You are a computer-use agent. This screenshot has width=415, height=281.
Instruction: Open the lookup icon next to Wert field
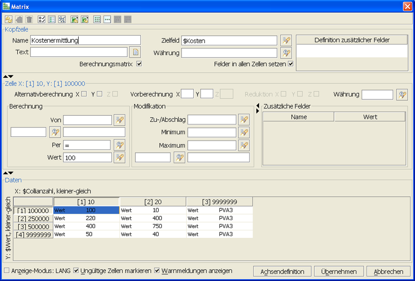pyautogui.click(x=120, y=158)
